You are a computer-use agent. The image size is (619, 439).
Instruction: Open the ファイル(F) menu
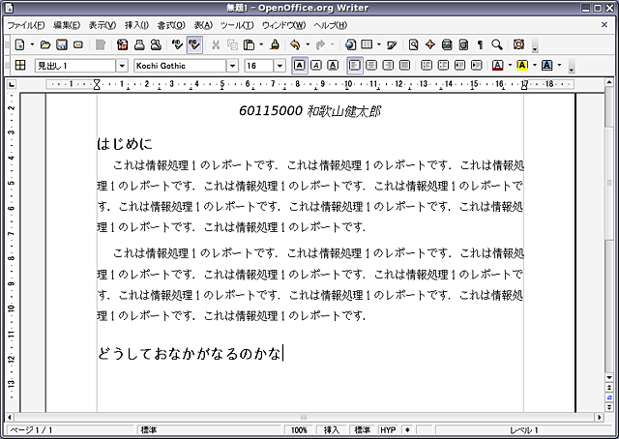26,25
